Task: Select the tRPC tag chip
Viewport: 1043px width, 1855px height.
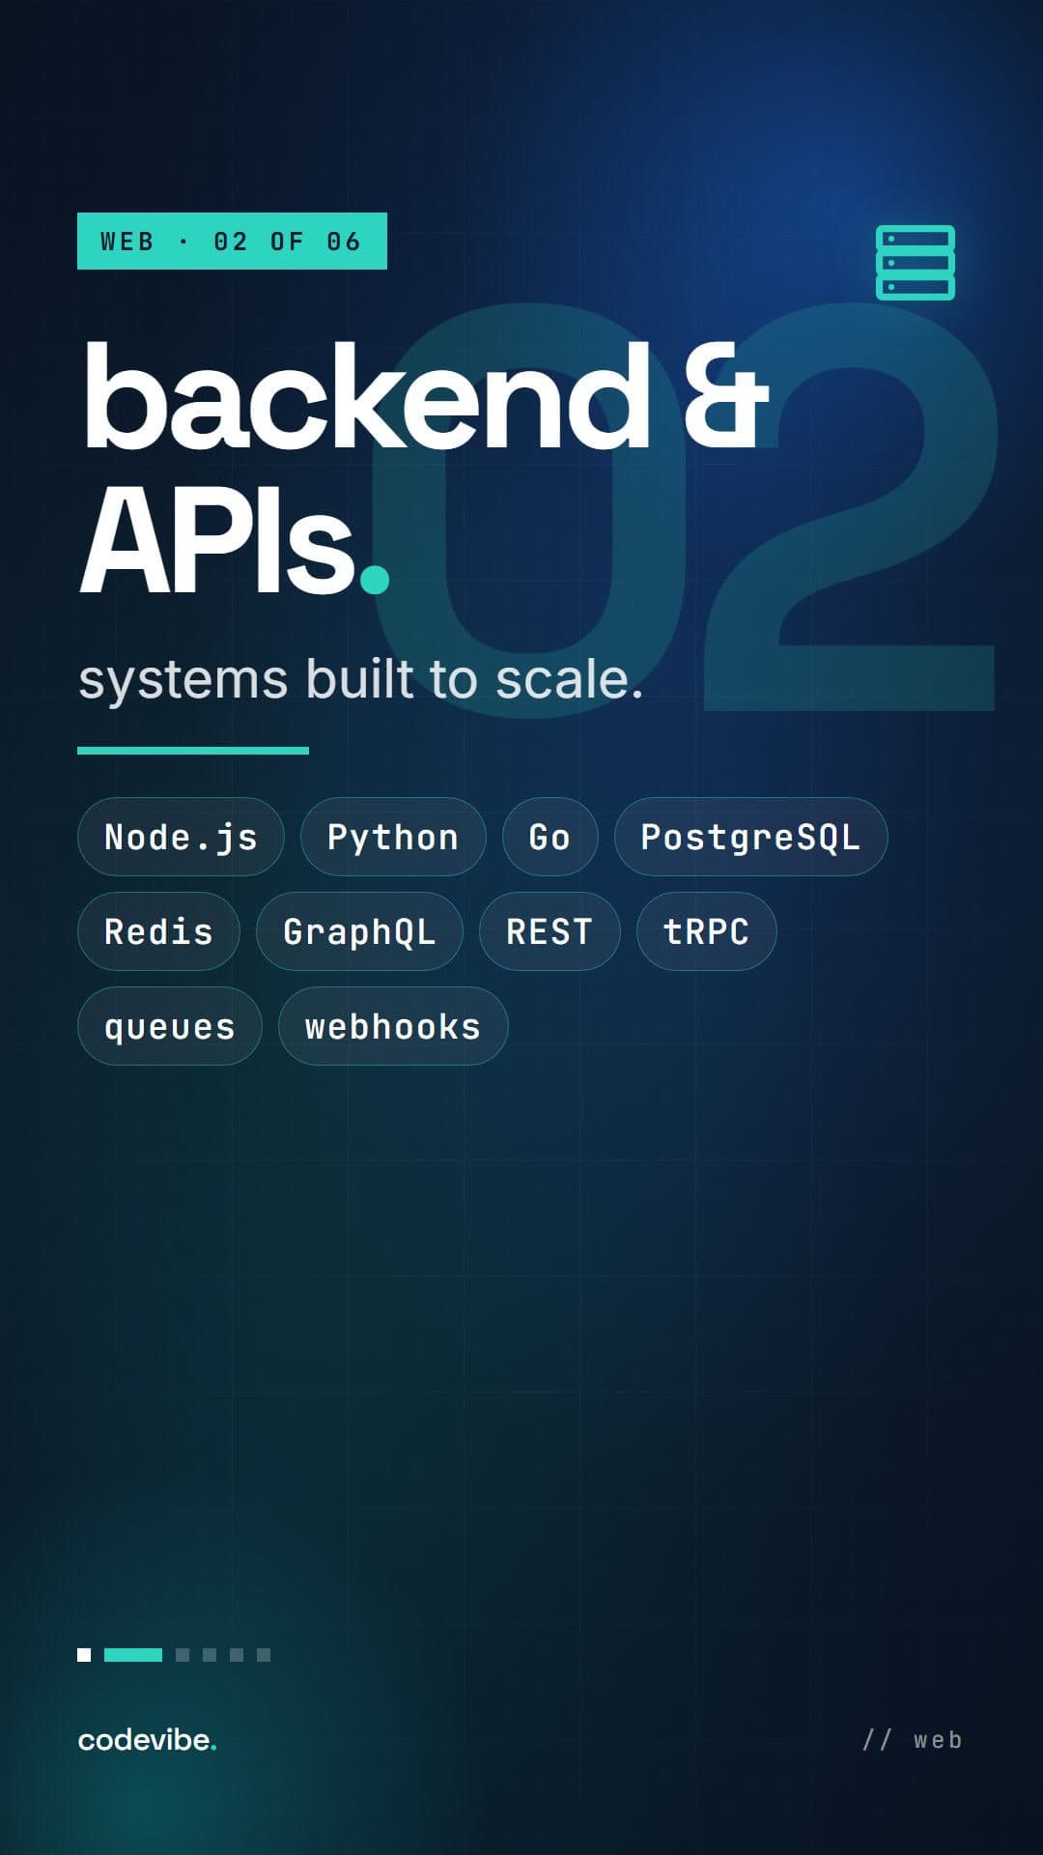Action: 707,931
